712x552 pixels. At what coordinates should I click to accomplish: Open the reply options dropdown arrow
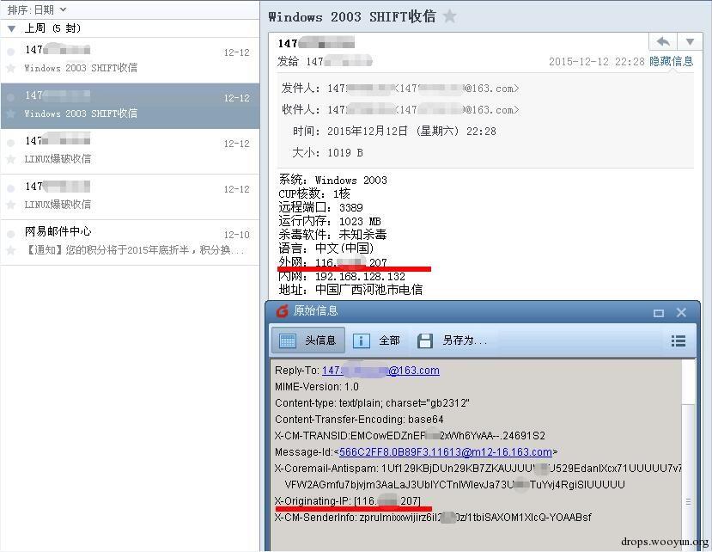pyautogui.click(x=690, y=42)
